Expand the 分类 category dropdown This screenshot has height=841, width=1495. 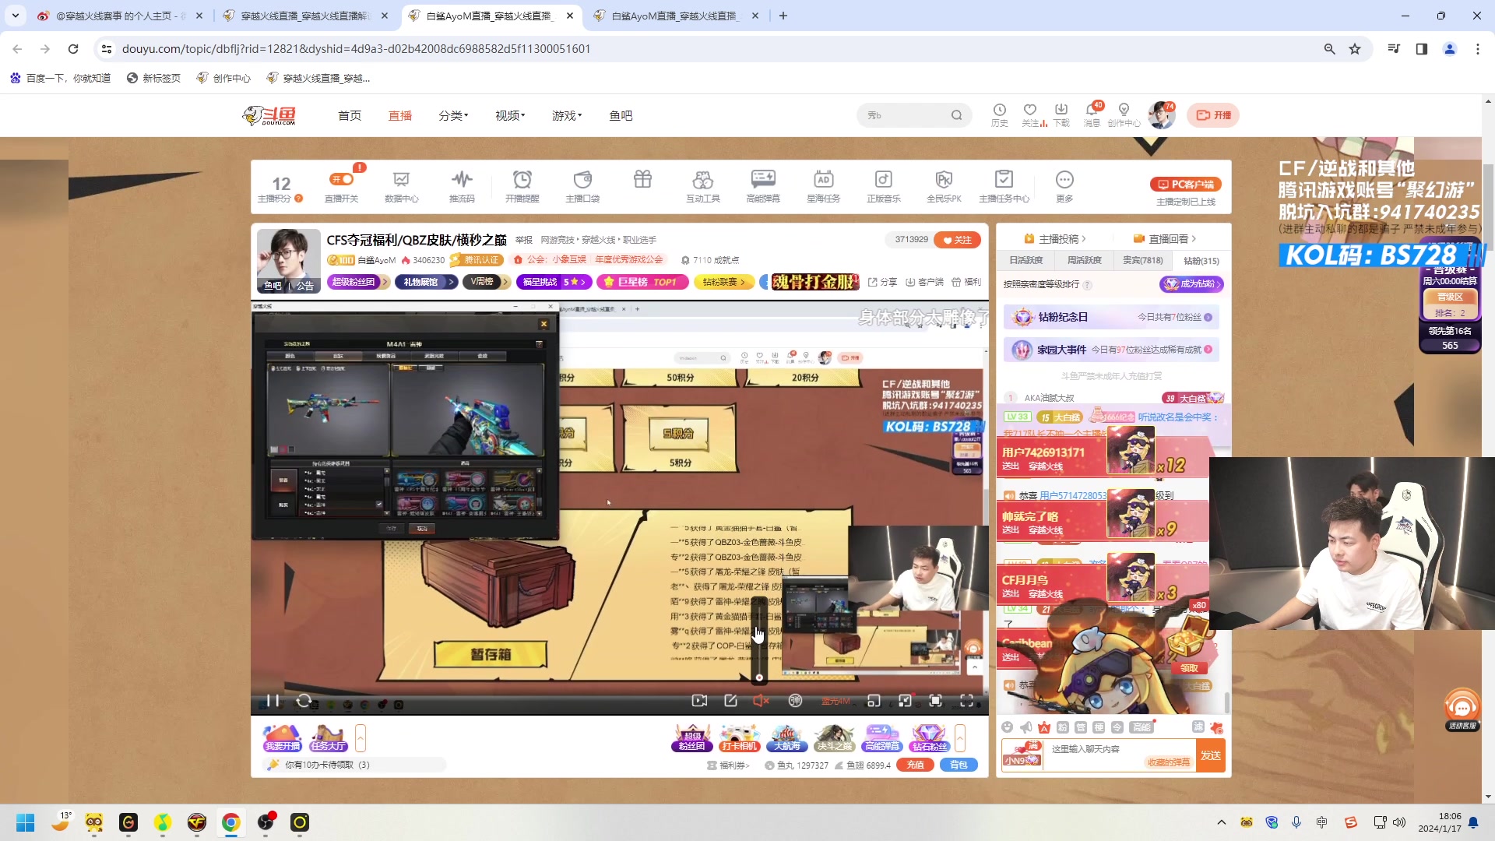coord(453,115)
